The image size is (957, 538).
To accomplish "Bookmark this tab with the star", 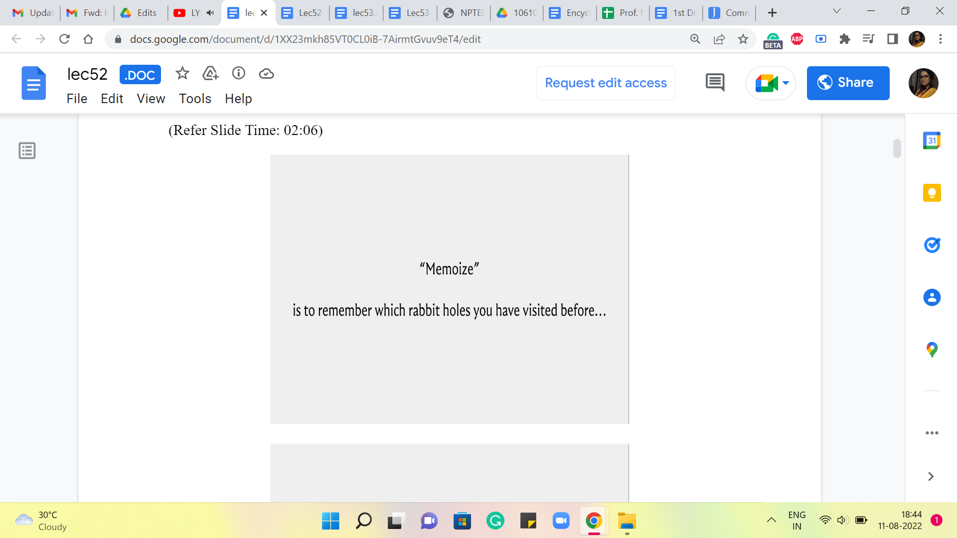I will click(743, 39).
